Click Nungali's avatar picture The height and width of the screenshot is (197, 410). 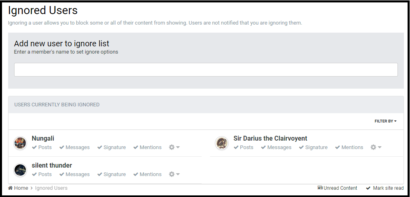point(20,143)
